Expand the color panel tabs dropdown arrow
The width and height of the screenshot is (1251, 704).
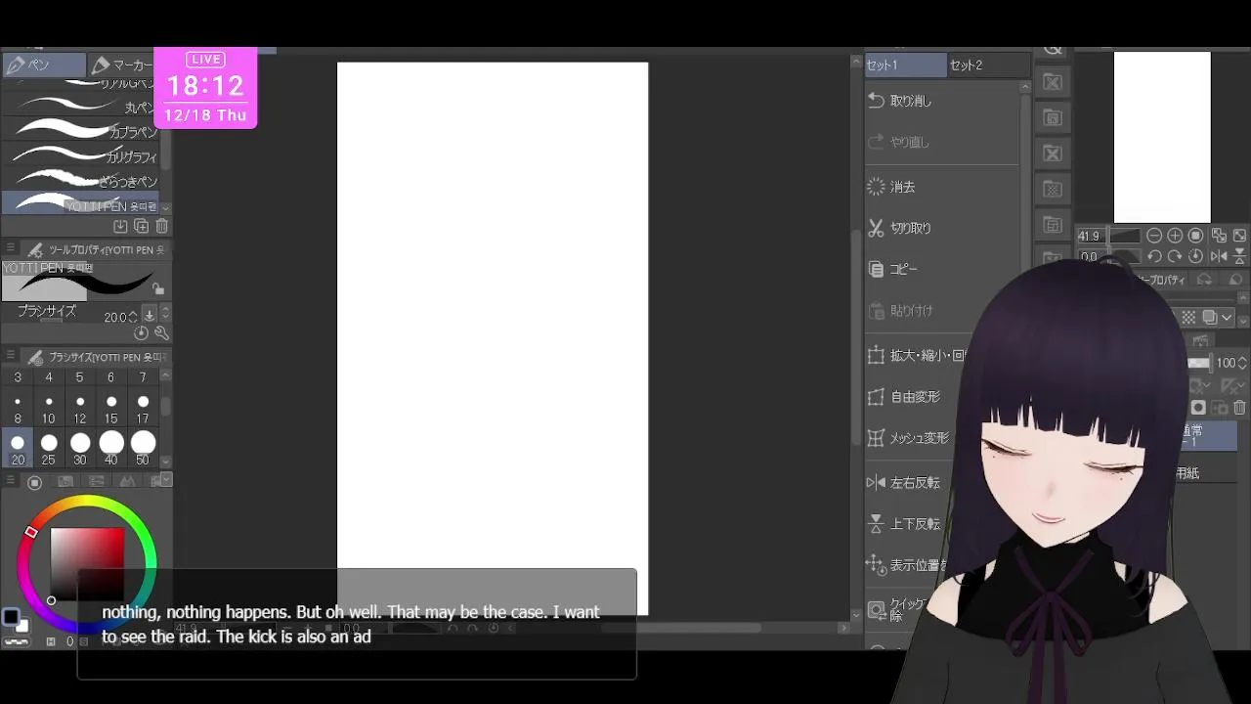pos(166,480)
